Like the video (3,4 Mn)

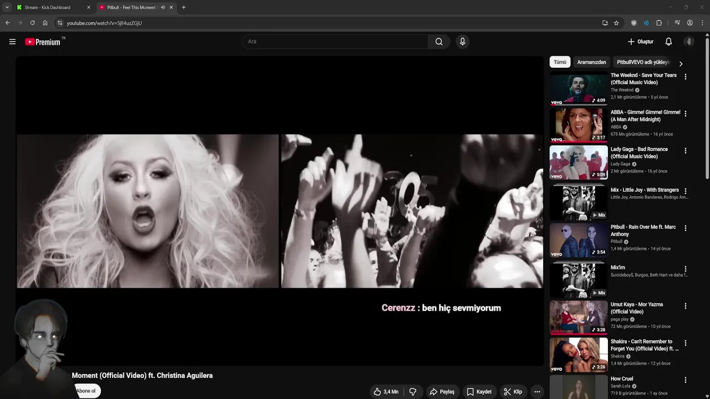(x=386, y=392)
